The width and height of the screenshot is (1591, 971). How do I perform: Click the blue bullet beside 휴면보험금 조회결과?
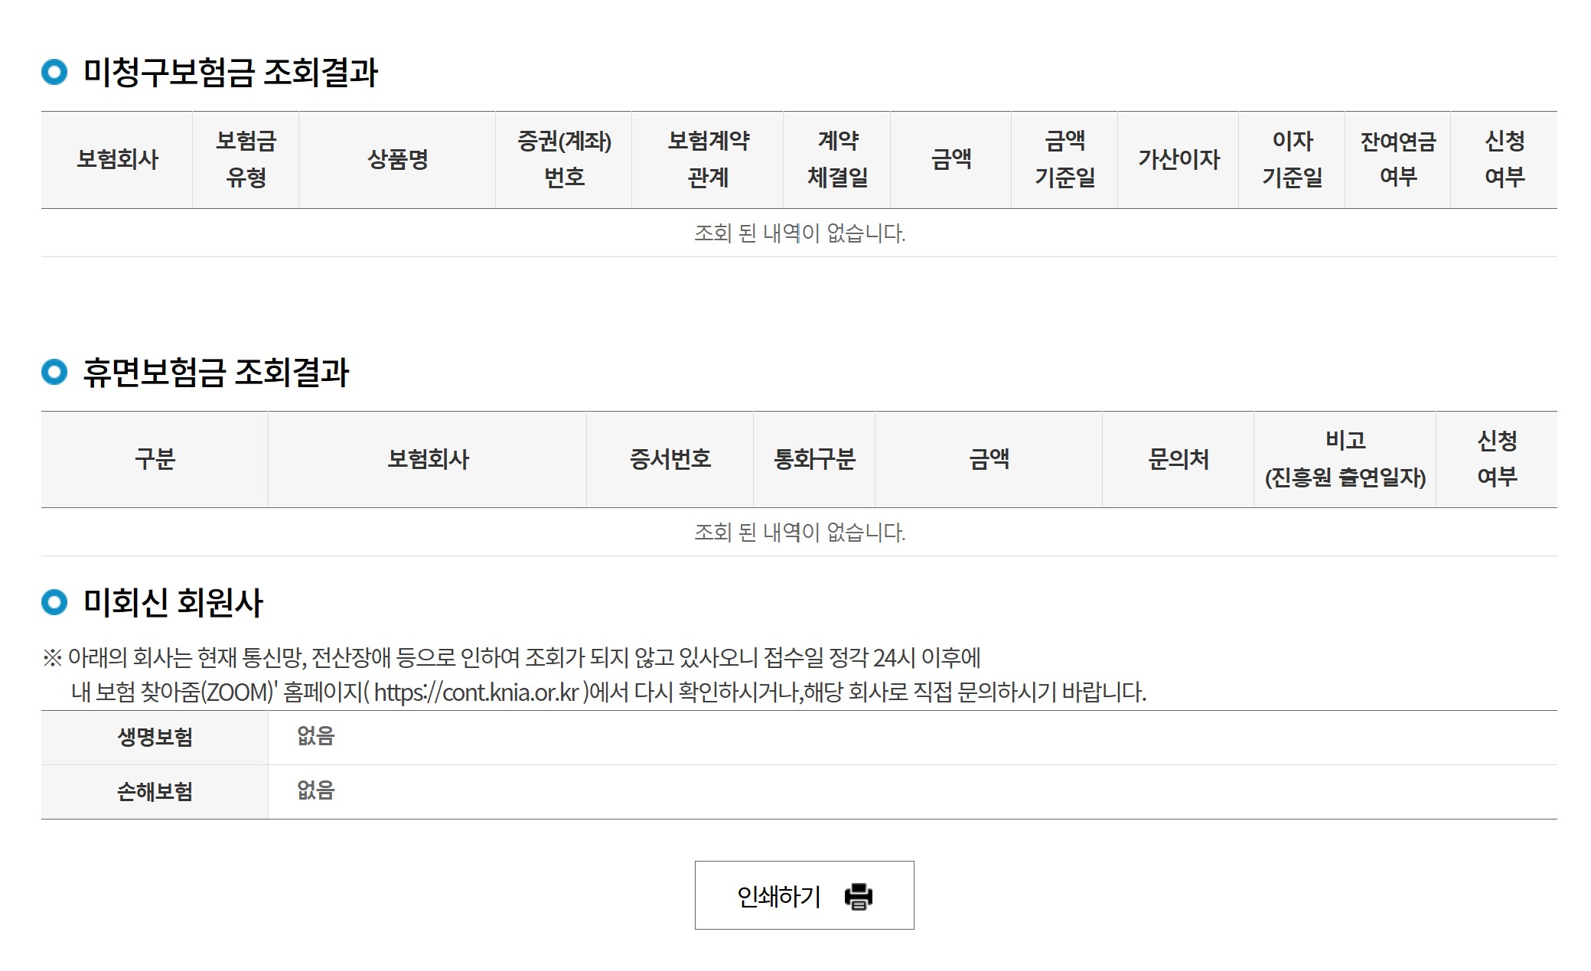click(54, 373)
